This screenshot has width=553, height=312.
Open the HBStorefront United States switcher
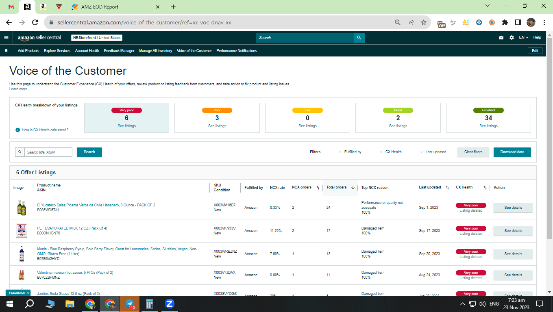pos(97,38)
